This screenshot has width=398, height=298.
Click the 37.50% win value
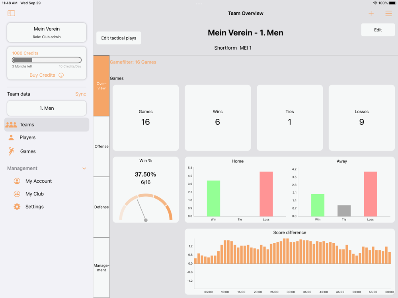(145, 174)
